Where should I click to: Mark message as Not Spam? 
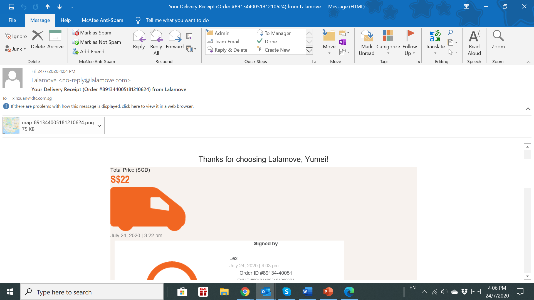97,42
